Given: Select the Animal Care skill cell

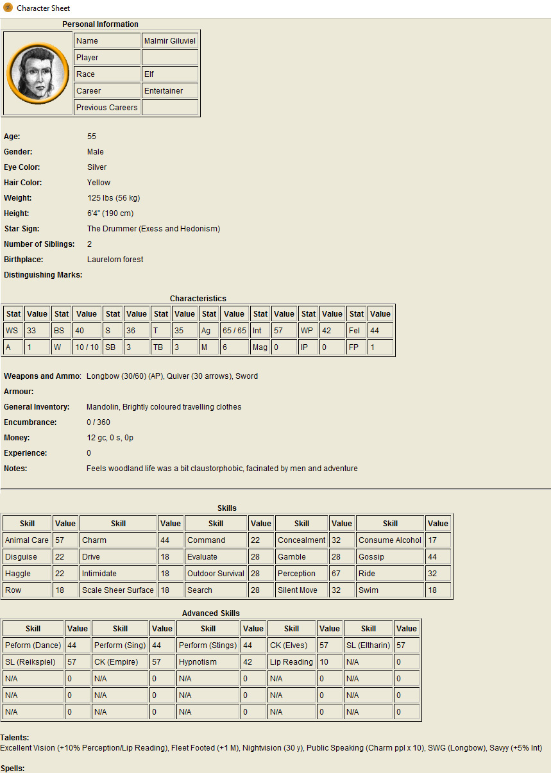Looking at the screenshot, I should pos(27,540).
